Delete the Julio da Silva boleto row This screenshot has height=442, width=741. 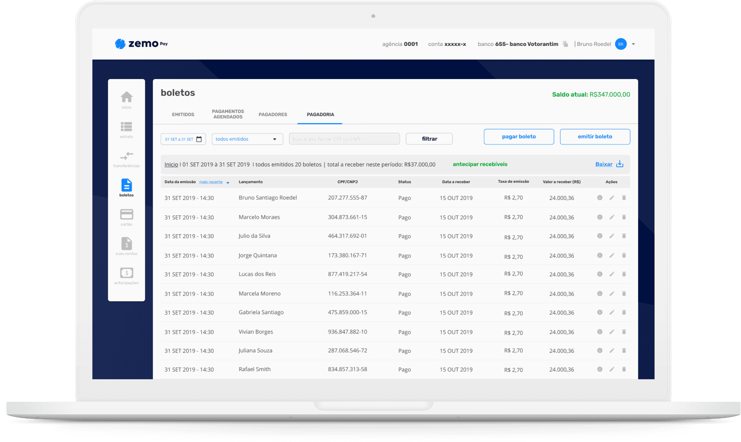point(624,236)
